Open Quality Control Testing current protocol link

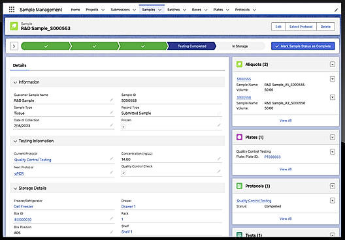pos(33,160)
